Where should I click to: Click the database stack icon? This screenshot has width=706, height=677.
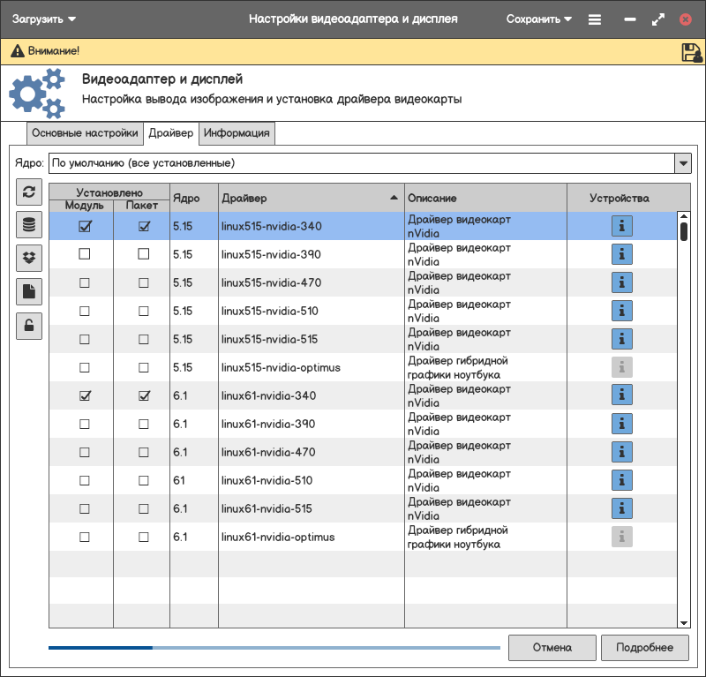tap(29, 225)
